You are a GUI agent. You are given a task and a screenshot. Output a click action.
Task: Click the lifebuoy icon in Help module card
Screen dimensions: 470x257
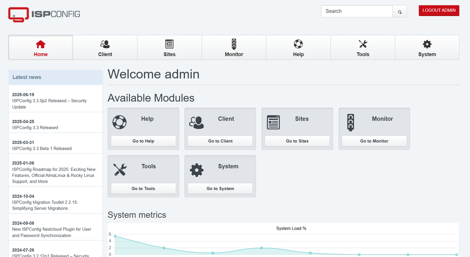click(x=119, y=122)
